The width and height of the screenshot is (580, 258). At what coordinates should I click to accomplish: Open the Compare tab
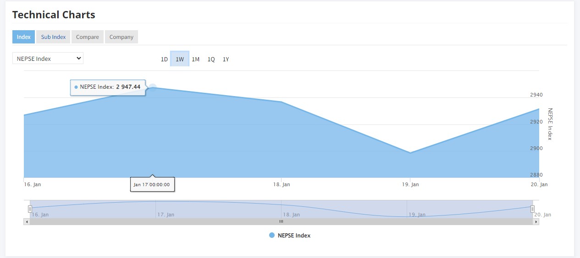coord(87,37)
